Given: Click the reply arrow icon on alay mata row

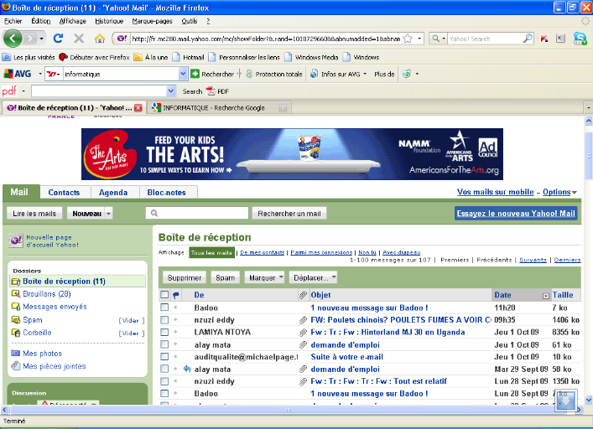Looking at the screenshot, I should pos(187,369).
